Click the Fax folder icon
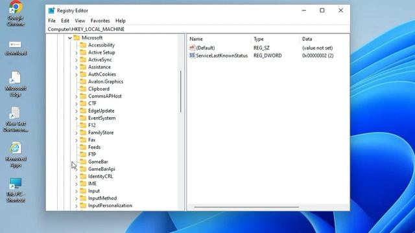The height and width of the screenshot is (233, 415). pos(83,140)
